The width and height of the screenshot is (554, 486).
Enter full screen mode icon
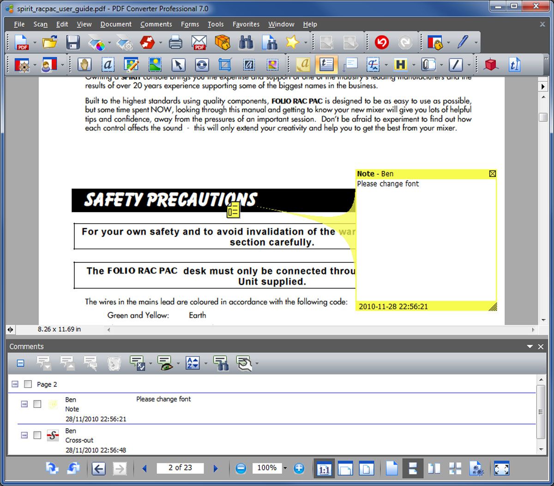tap(501, 468)
